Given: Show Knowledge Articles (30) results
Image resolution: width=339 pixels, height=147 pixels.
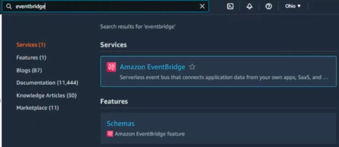Looking at the screenshot, I should coord(46,95).
